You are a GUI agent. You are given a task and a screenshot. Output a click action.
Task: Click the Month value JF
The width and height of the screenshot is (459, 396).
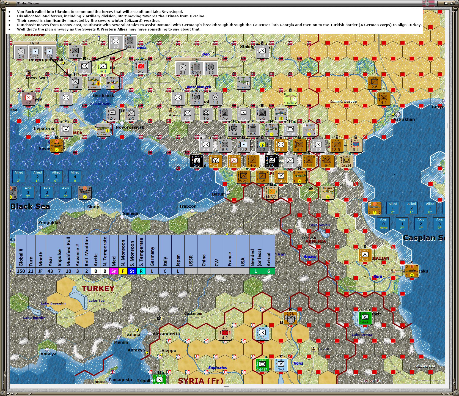(x=40, y=271)
